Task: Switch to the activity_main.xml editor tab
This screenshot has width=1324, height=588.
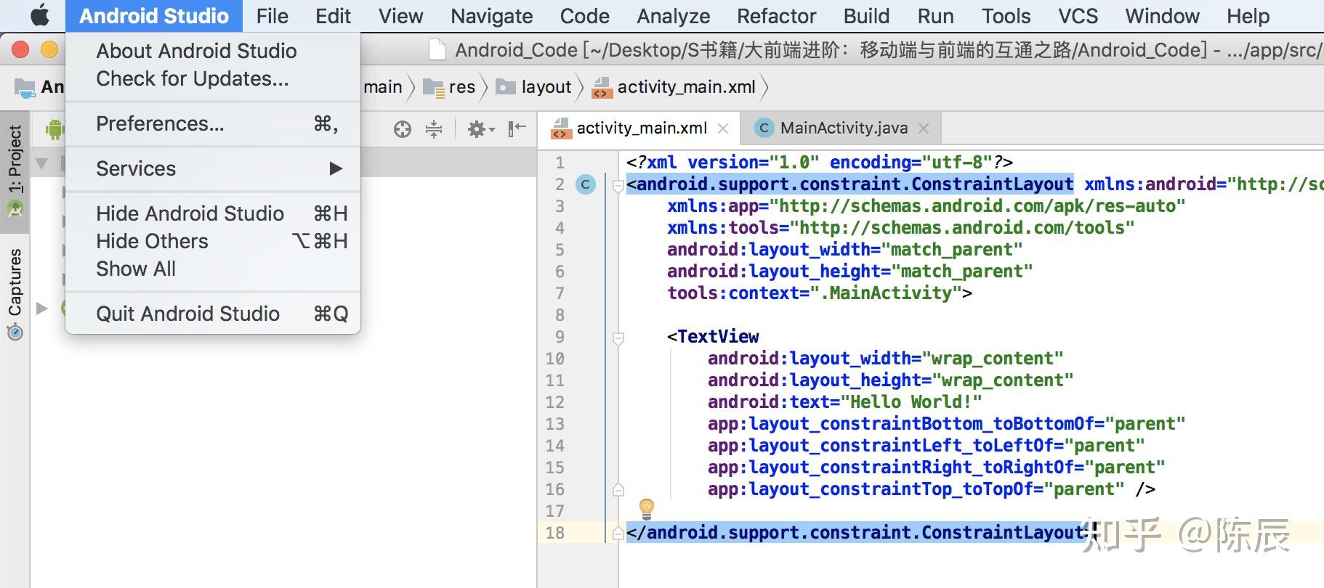Action: pyautogui.click(x=640, y=128)
